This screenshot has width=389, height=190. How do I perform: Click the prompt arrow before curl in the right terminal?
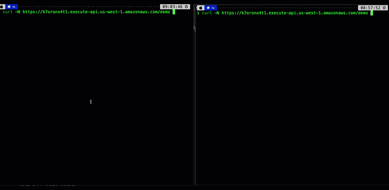[198, 13]
